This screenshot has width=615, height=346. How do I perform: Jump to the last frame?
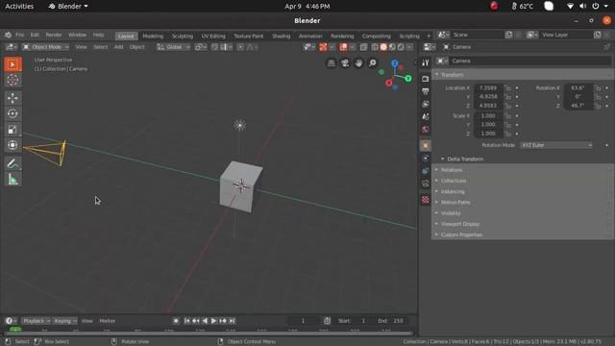233,321
